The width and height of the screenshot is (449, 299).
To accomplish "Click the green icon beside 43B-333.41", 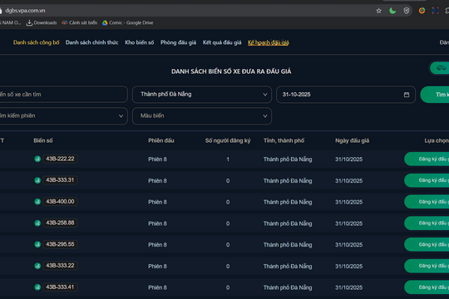I will (37, 287).
